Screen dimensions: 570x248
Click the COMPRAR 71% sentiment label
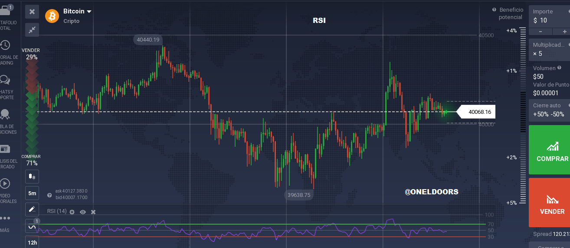[x=31, y=160]
